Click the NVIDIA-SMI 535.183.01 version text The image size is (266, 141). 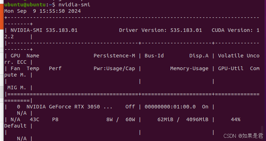pos(44,30)
